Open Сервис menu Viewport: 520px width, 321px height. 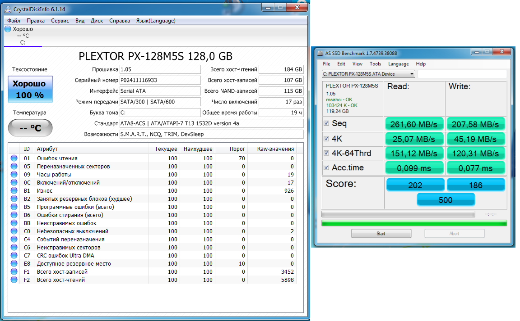click(x=60, y=21)
